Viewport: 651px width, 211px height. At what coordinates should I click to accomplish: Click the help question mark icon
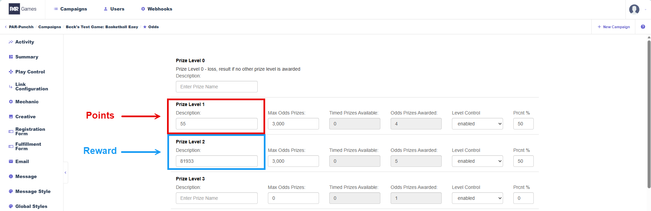pyautogui.click(x=643, y=27)
